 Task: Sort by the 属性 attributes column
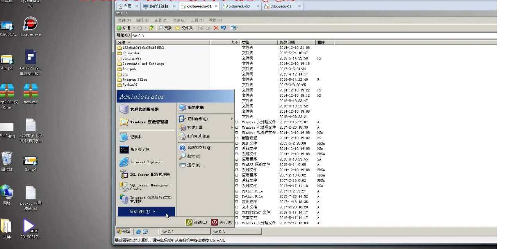[324, 42]
